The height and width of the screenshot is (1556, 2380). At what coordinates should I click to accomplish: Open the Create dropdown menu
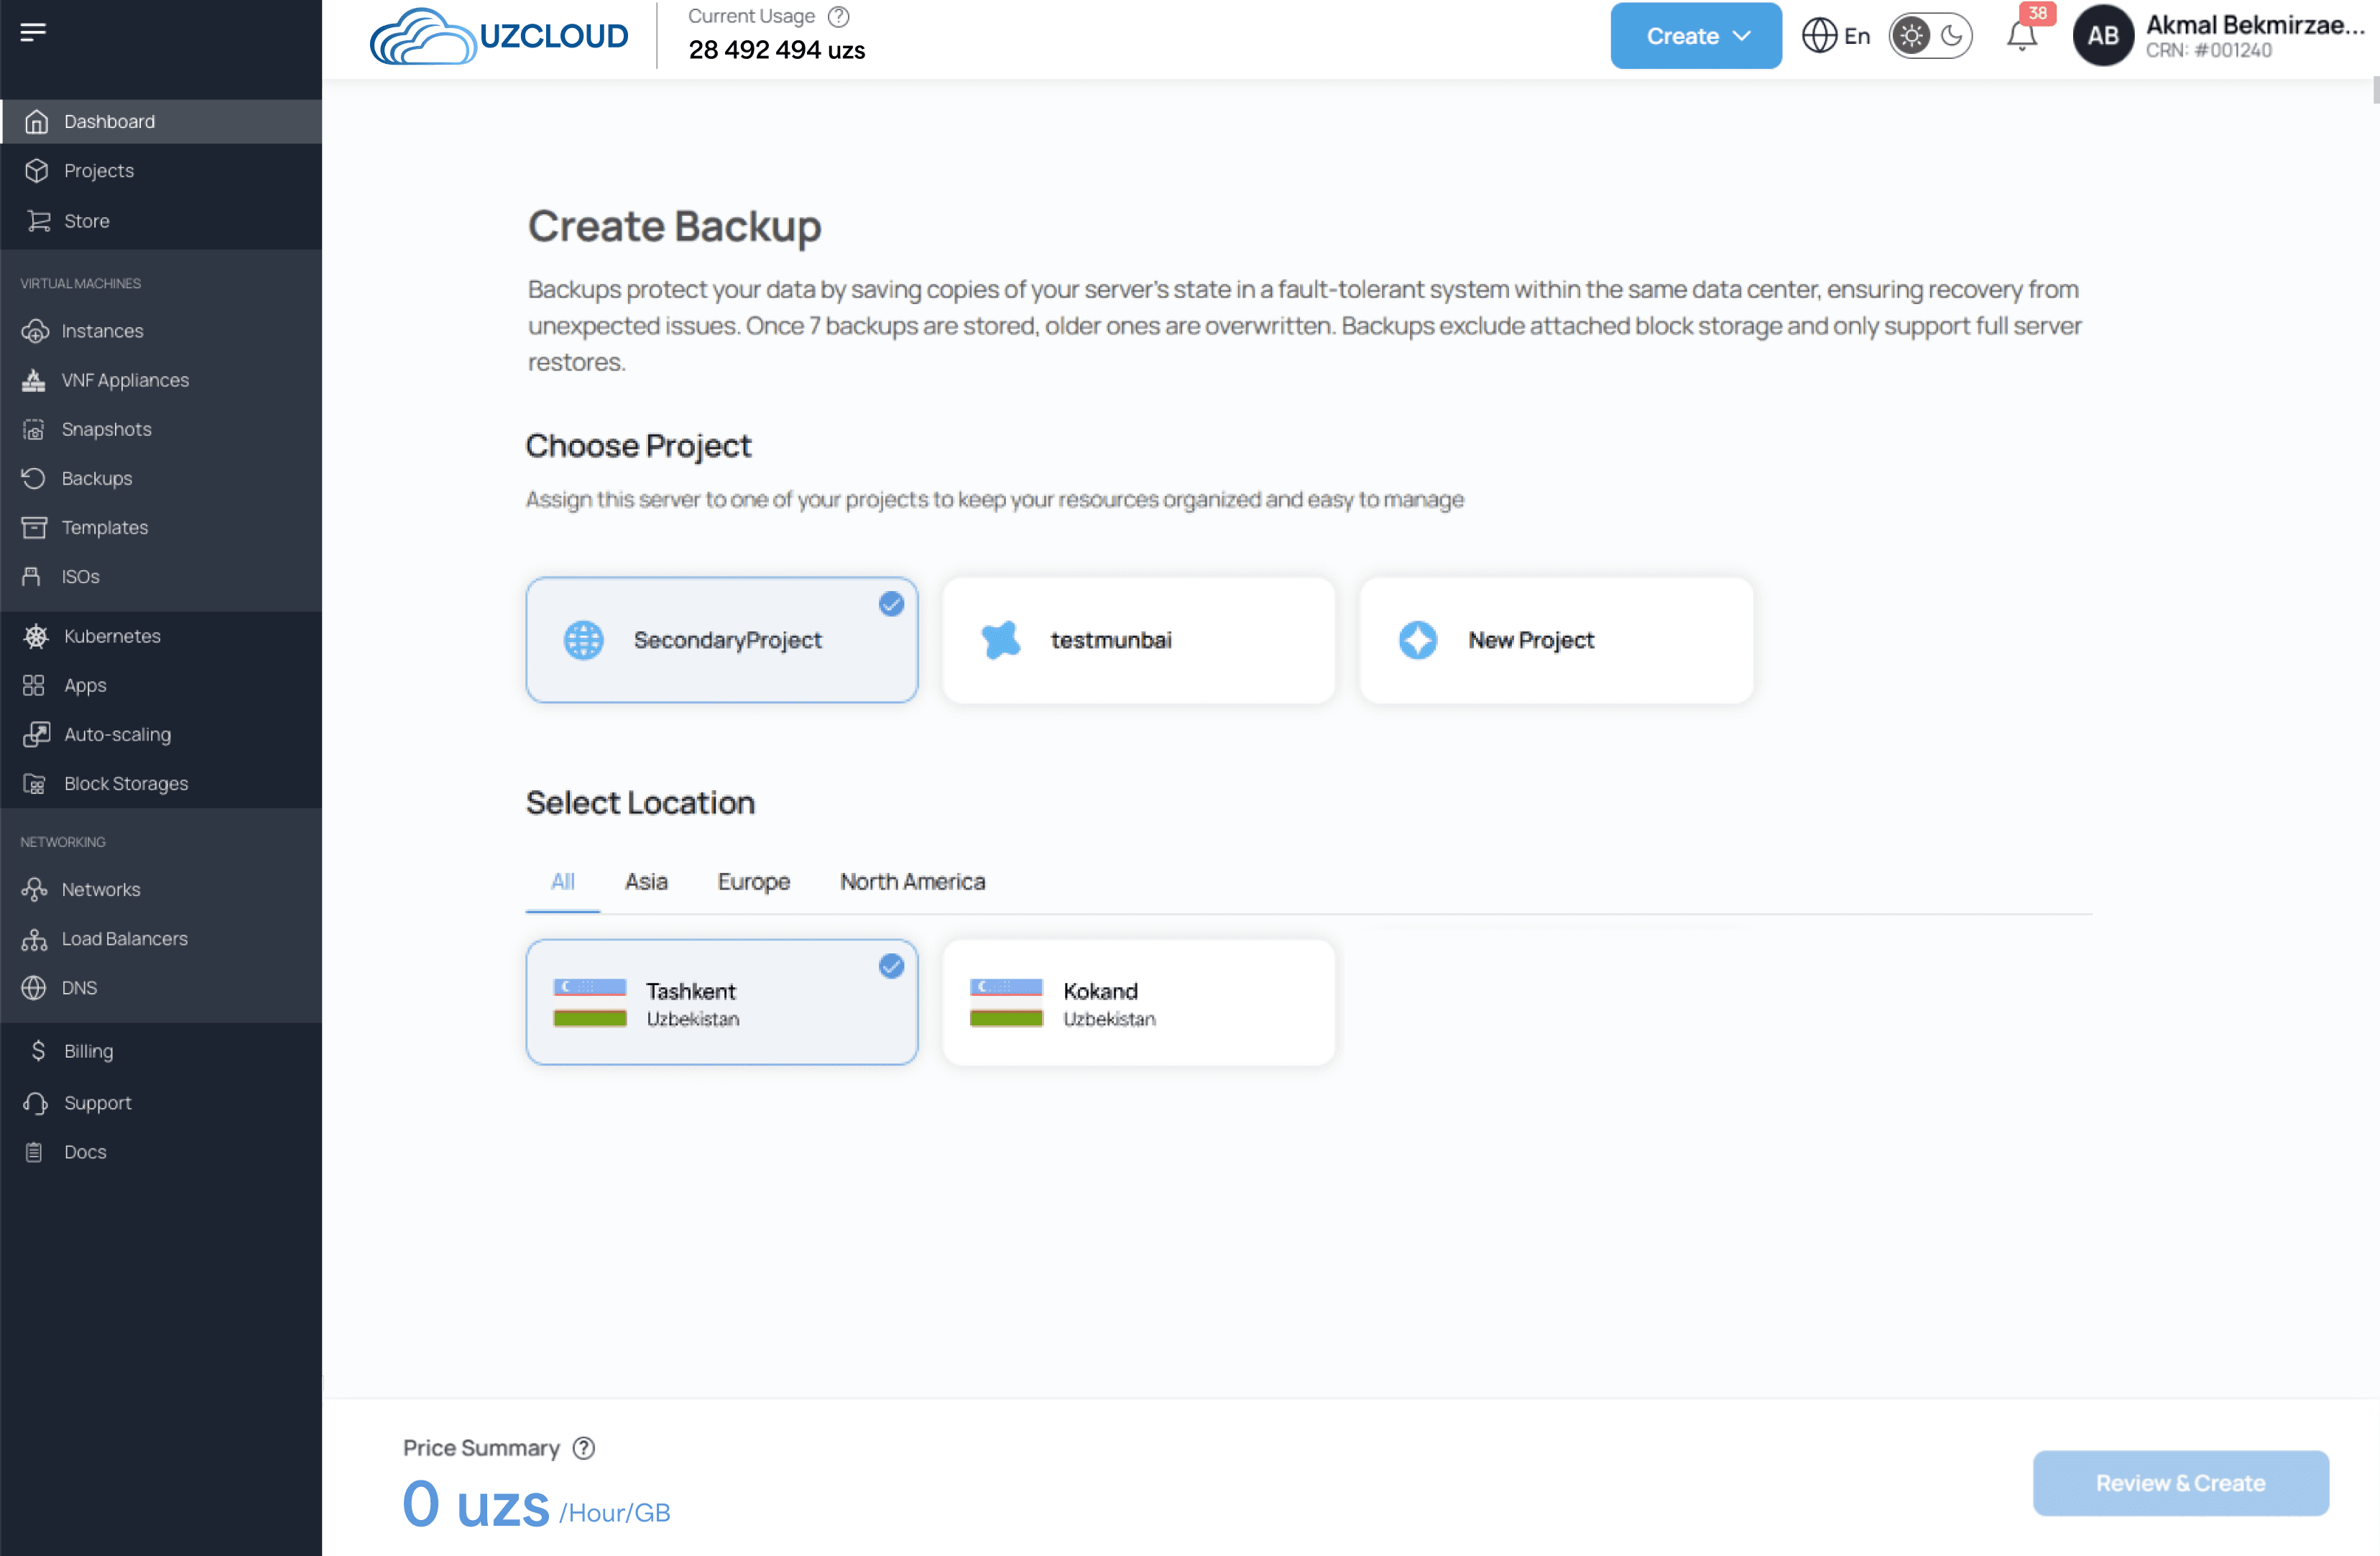click(x=1694, y=36)
